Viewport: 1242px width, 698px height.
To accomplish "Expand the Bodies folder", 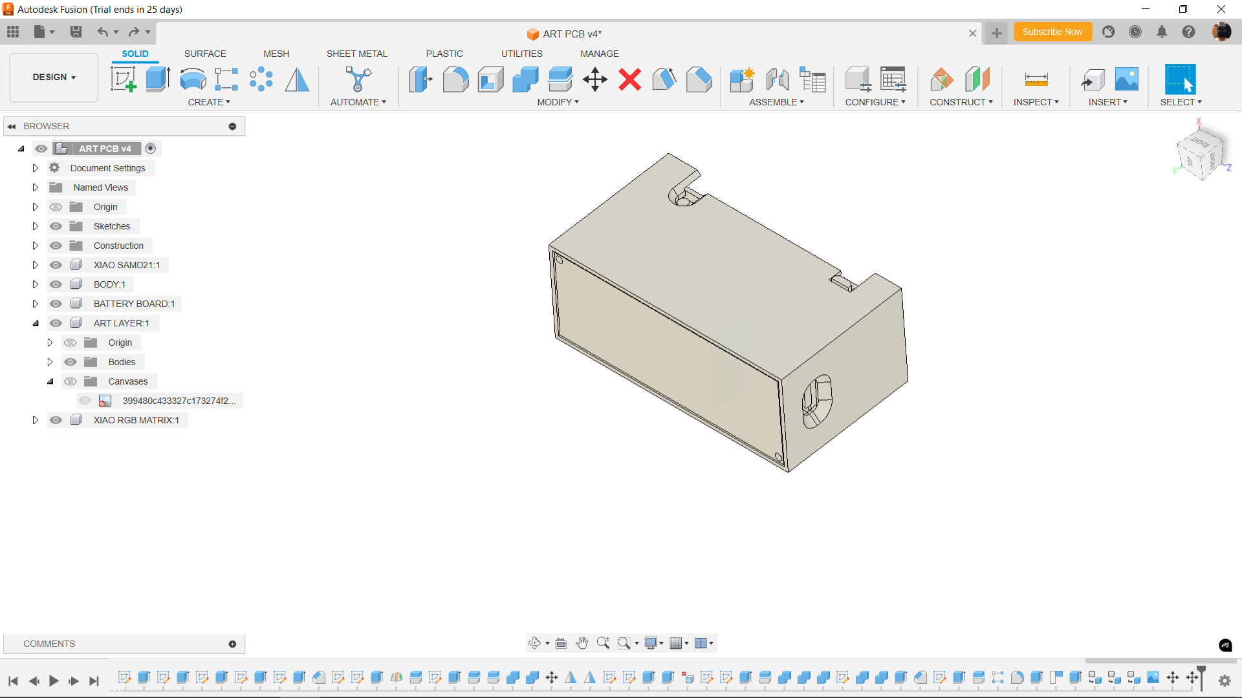I will 50,362.
